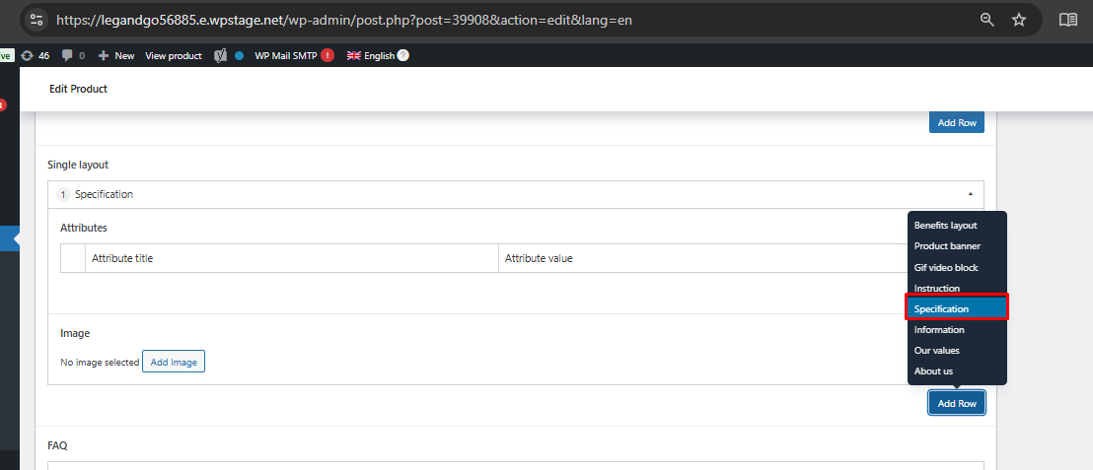The image size is (1093, 470).
Task: Click Add Row below the Specification block
Action: [x=956, y=404]
